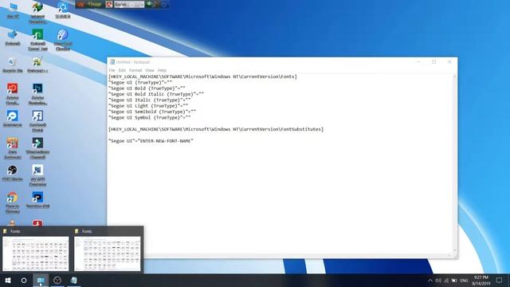This screenshot has width=510, height=287.
Task: Select the right Fonts window preview thumbnail
Action: tap(108, 254)
